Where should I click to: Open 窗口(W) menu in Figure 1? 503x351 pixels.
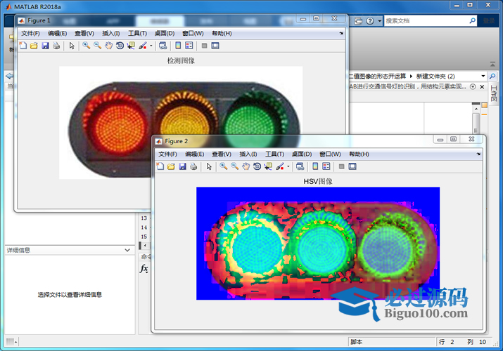(x=193, y=33)
